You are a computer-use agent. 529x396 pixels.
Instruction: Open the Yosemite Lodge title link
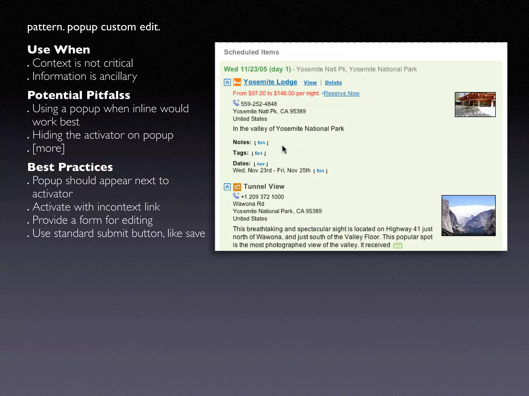270,82
